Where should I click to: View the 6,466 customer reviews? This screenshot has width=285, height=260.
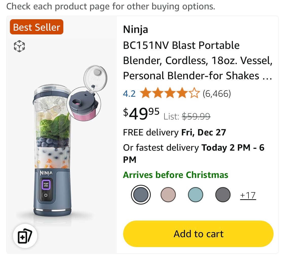click(217, 94)
